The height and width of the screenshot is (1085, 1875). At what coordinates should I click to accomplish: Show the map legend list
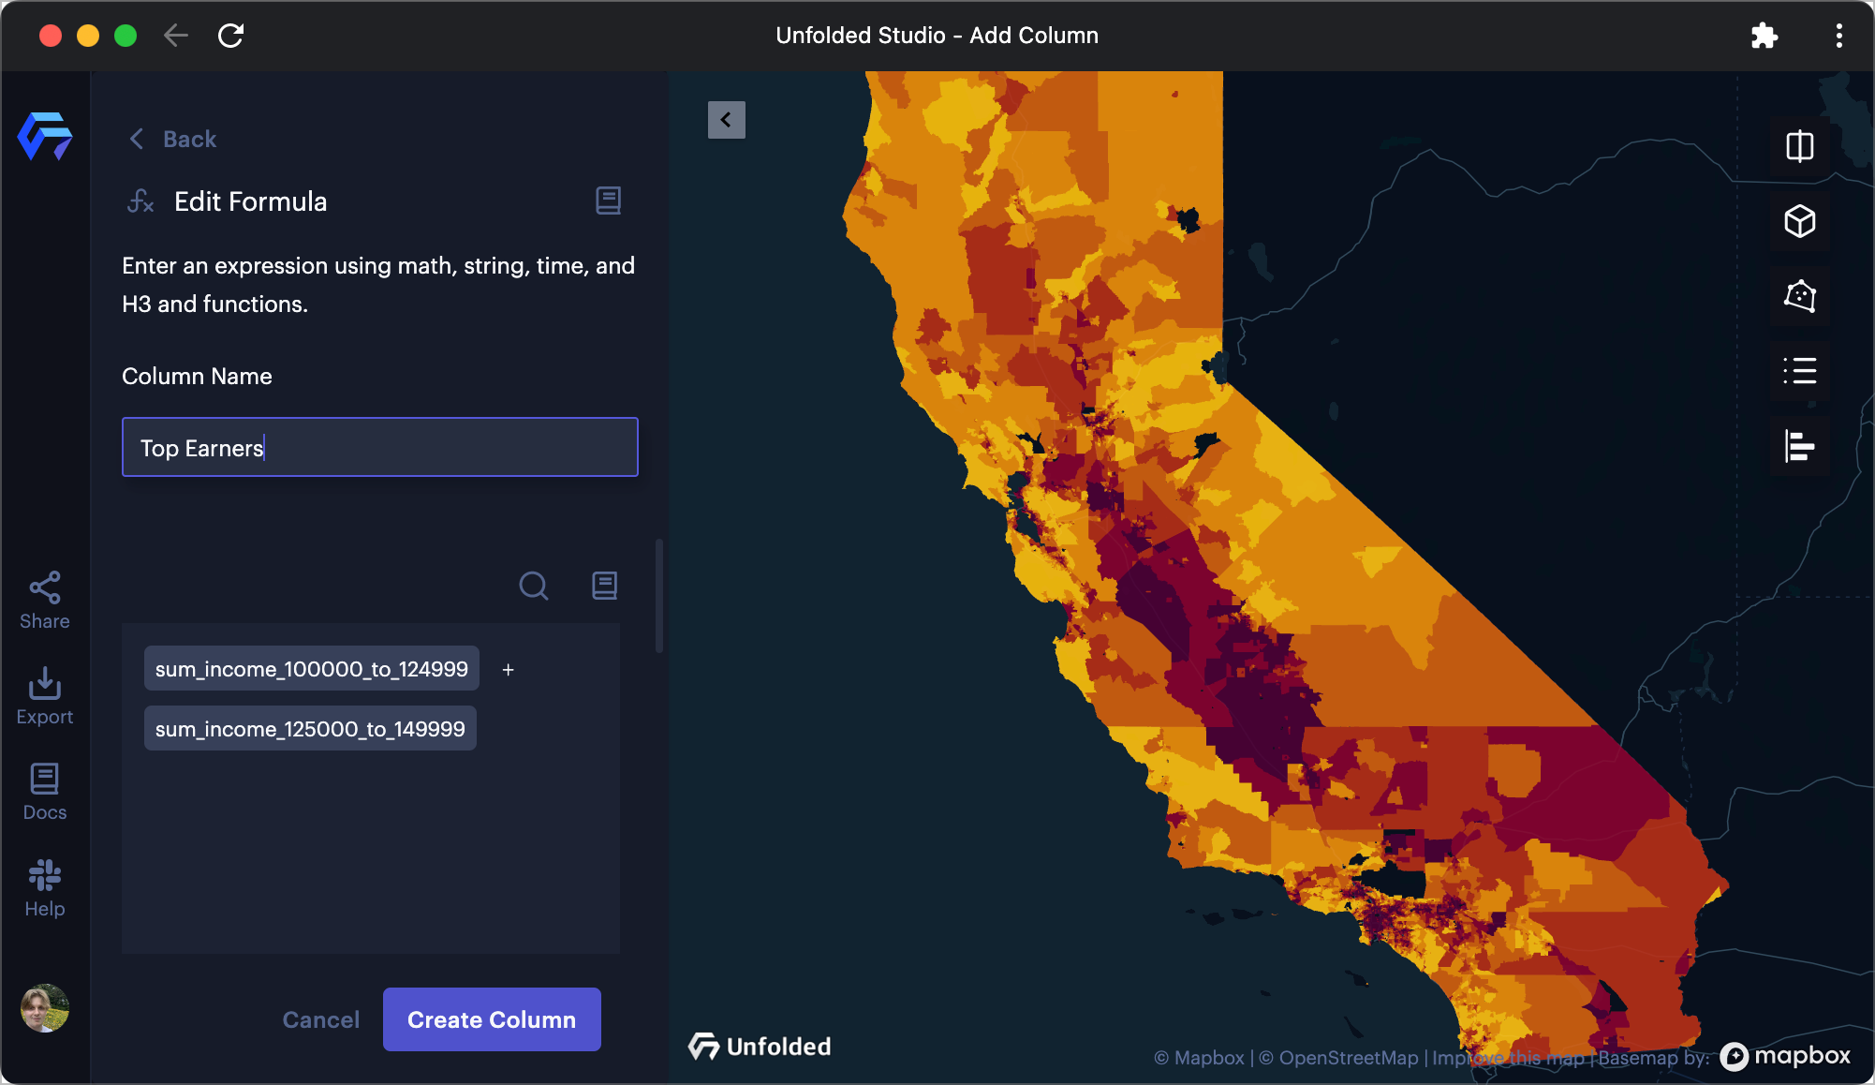point(1799,371)
